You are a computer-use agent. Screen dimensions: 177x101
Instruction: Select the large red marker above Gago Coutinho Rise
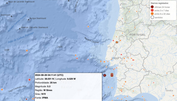pyautogui.click(x=29, y=80)
